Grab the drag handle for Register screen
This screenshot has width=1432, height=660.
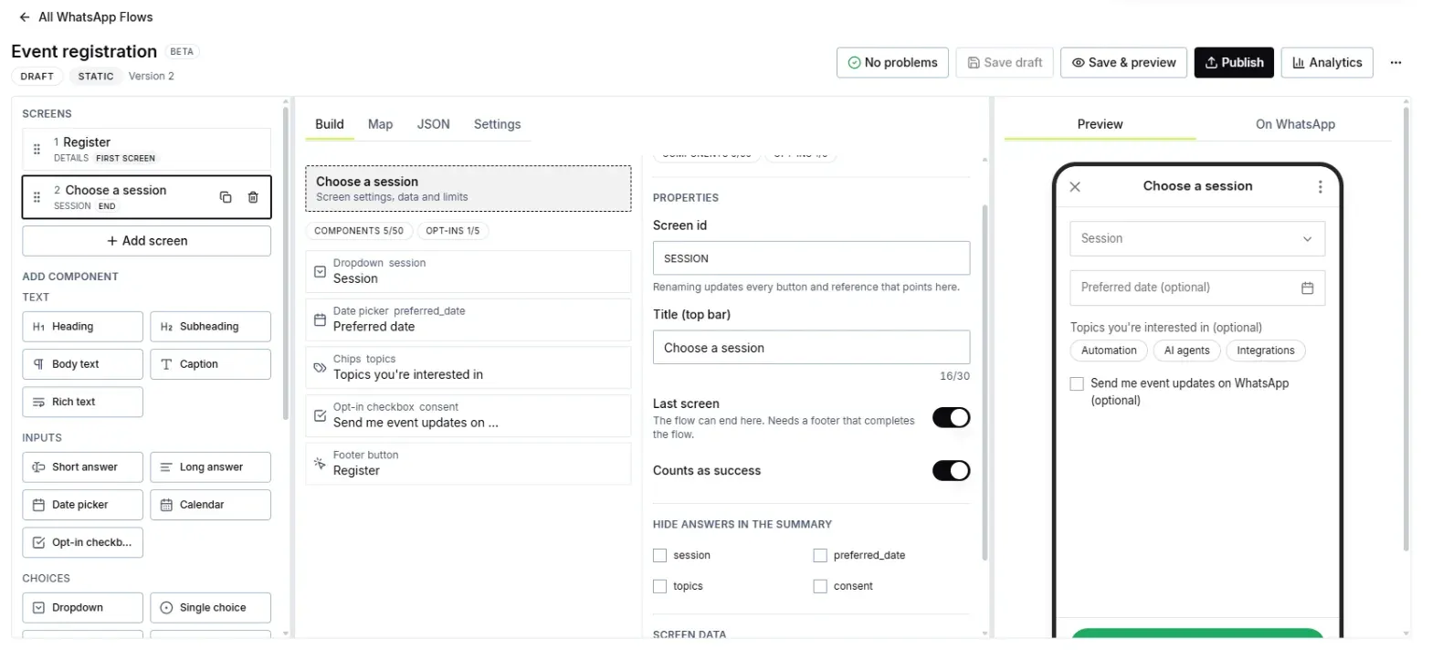37,150
